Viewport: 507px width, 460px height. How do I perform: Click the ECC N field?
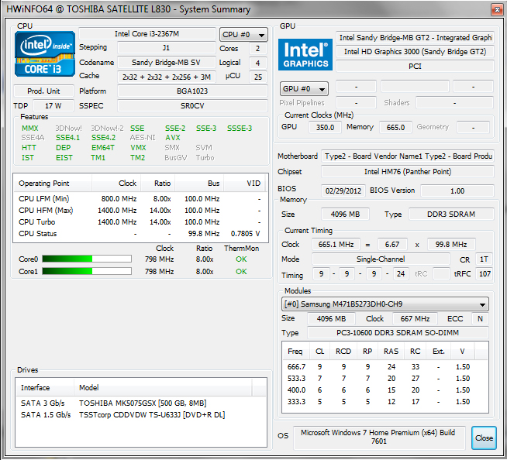pyautogui.click(x=480, y=319)
